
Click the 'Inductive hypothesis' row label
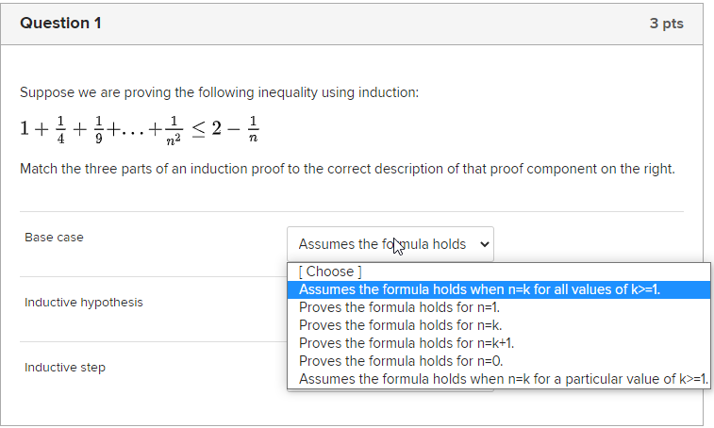tap(84, 303)
